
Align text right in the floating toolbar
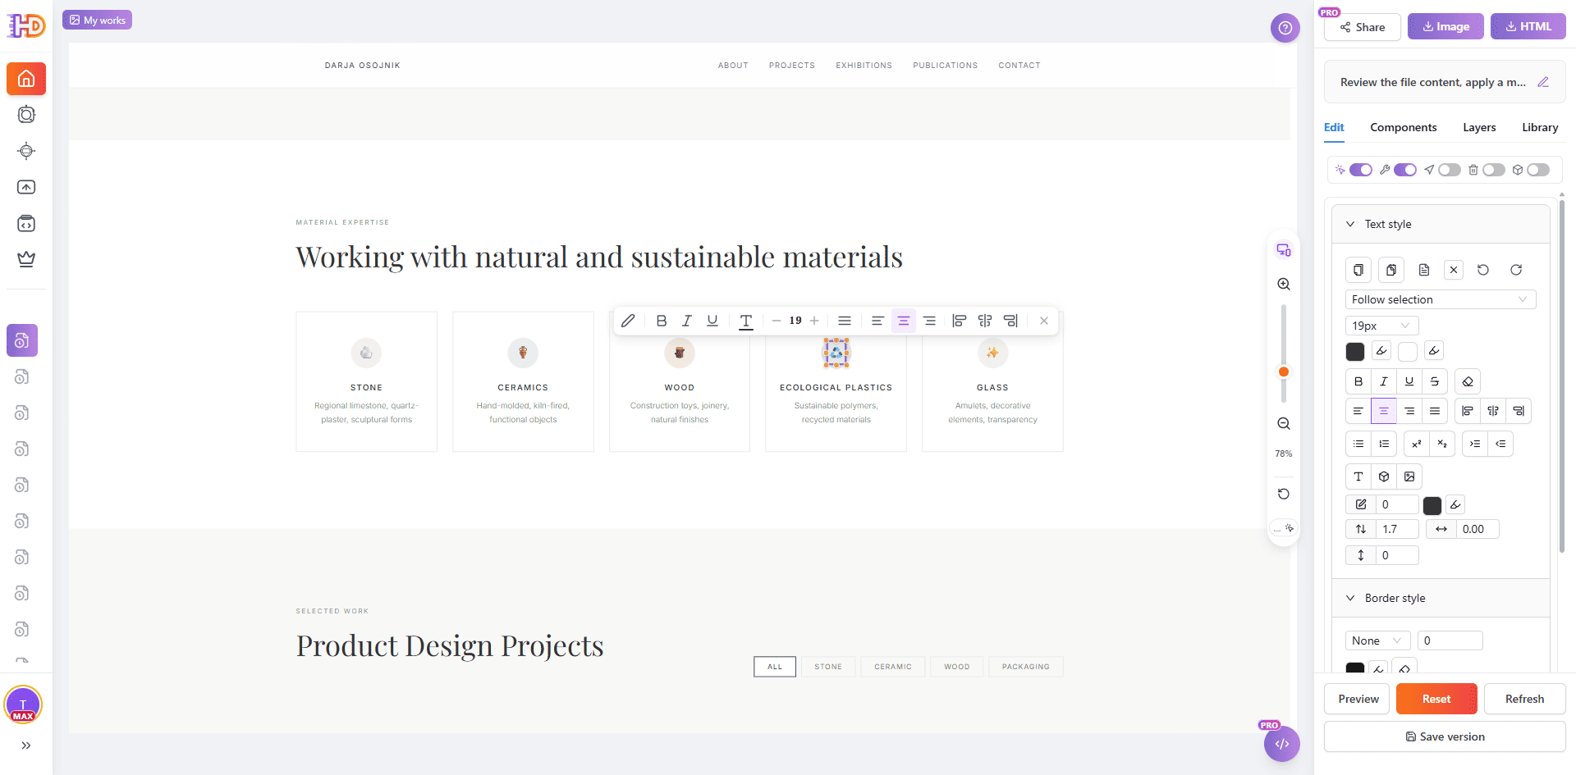point(929,321)
